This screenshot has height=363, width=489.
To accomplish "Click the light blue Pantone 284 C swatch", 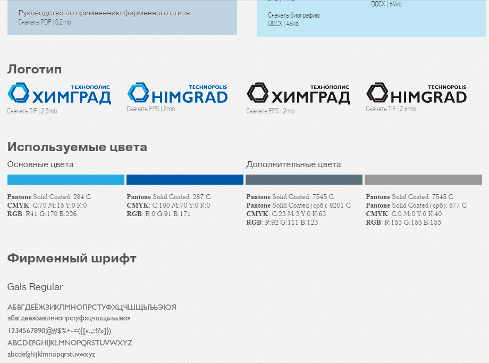I will coord(66,179).
